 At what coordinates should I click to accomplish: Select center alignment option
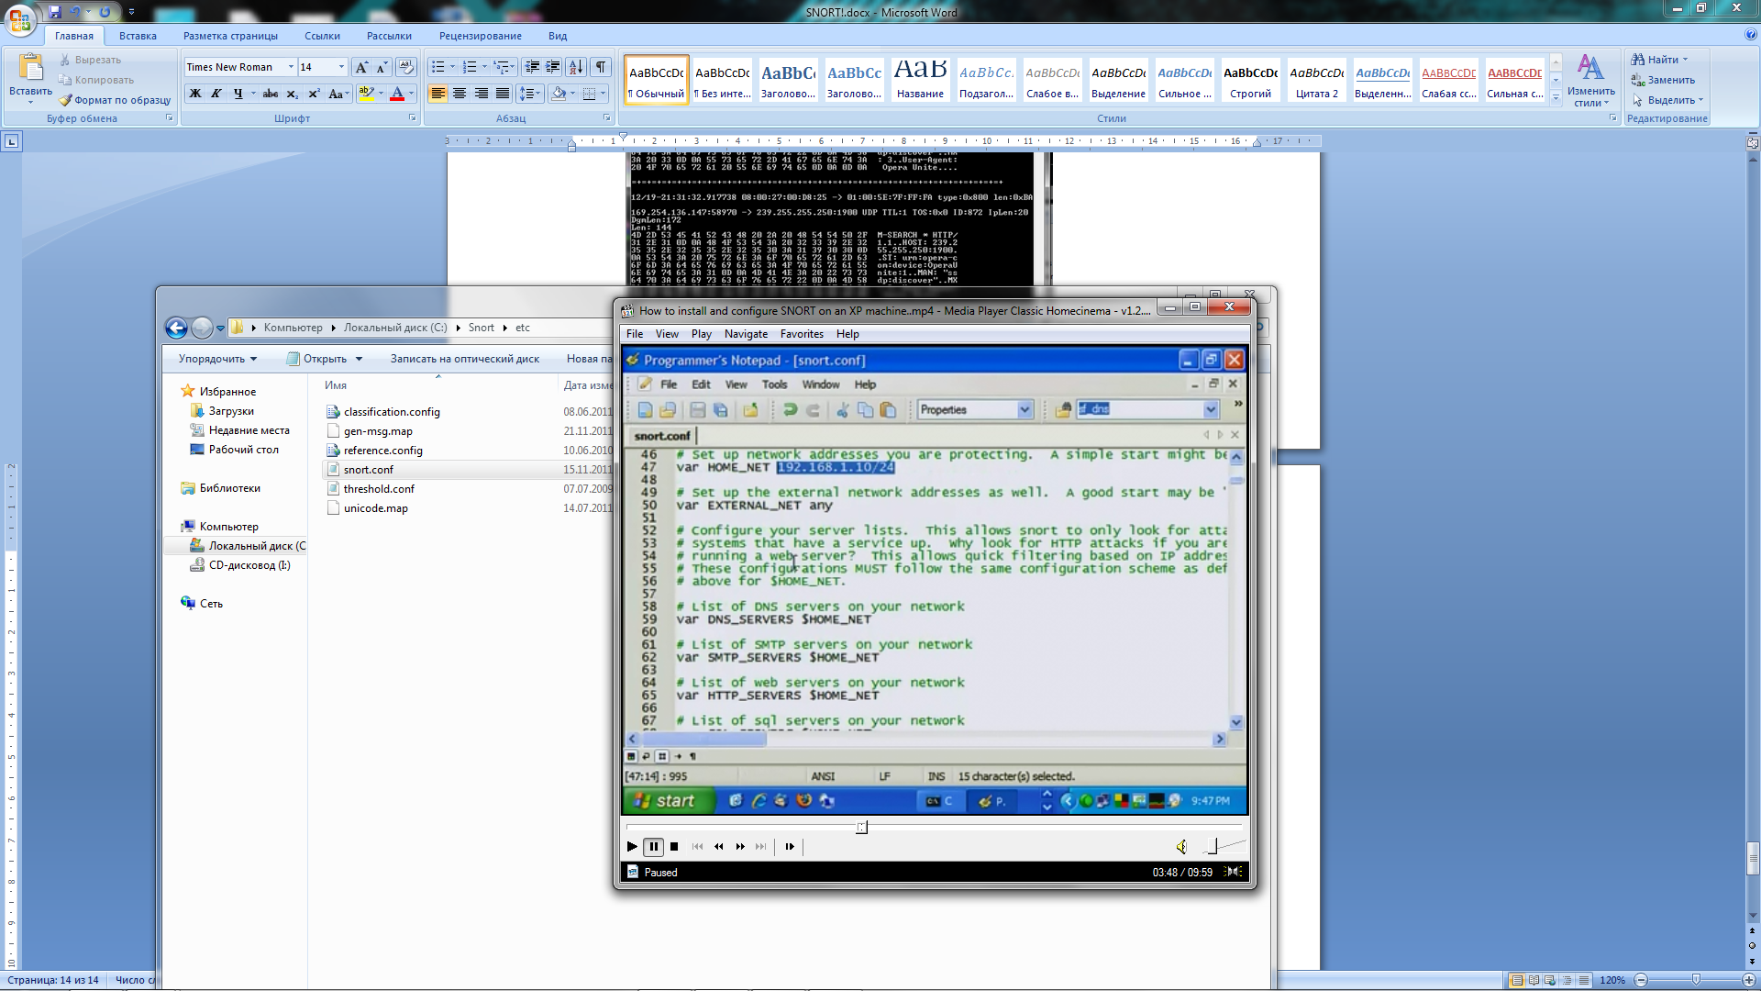(x=460, y=94)
